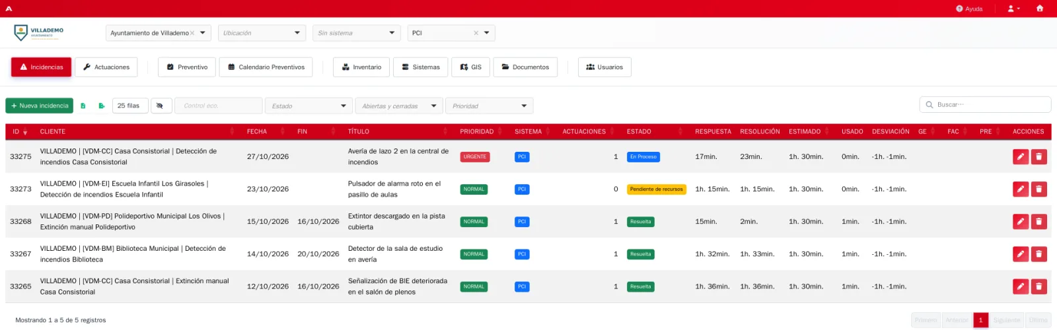Screen dimensions: 1057x330
Task: Sort by the CLIENTE column
Action: coord(137,131)
